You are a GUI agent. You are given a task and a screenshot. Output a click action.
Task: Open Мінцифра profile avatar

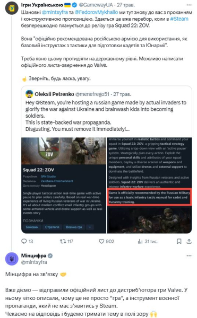pyautogui.click(x=12, y=259)
